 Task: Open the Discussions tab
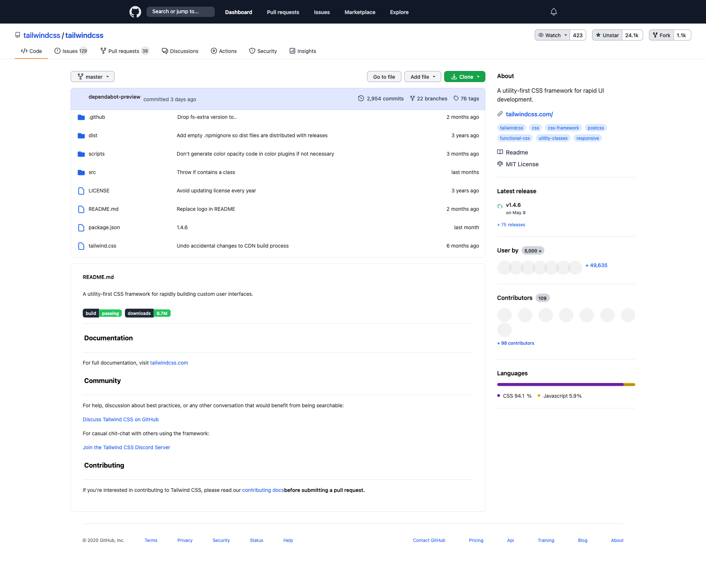coord(180,51)
